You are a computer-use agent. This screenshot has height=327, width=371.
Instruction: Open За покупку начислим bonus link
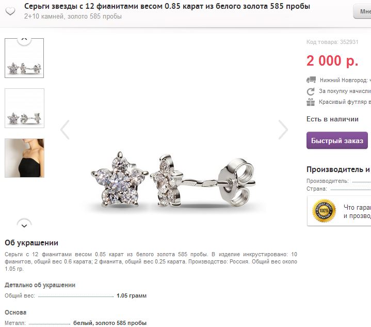tap(345, 91)
